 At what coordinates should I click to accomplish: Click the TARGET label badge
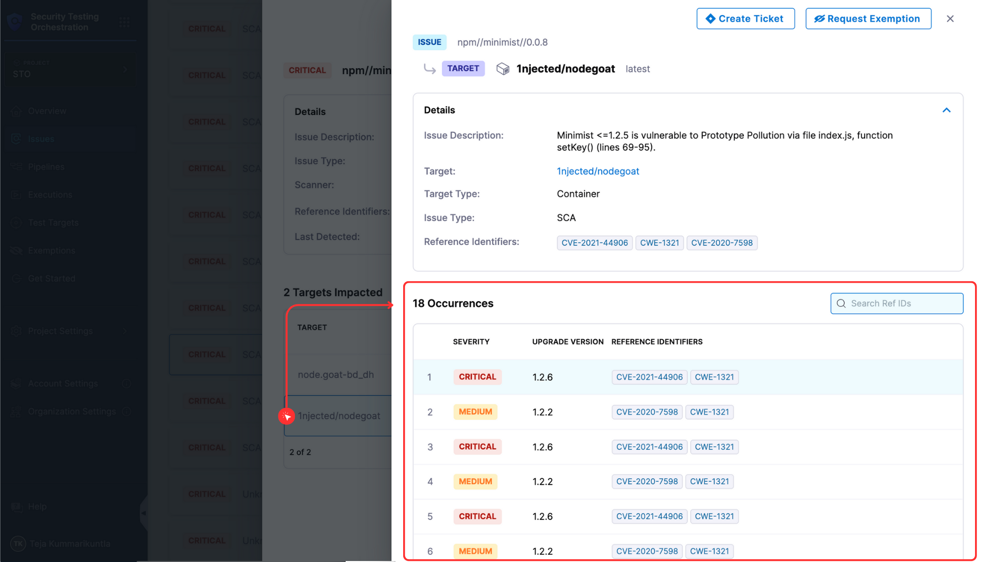pos(463,69)
